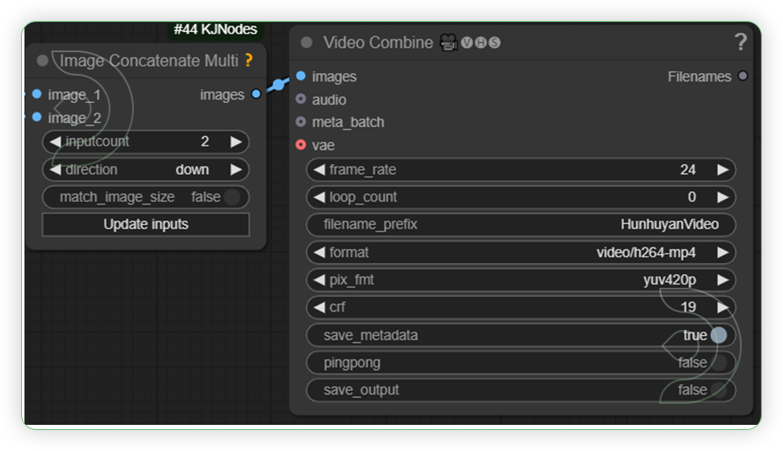
Task: Click the Update inputs button
Action: pyautogui.click(x=146, y=225)
